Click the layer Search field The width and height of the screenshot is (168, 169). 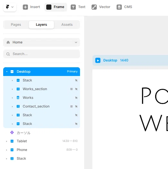tap(41, 54)
